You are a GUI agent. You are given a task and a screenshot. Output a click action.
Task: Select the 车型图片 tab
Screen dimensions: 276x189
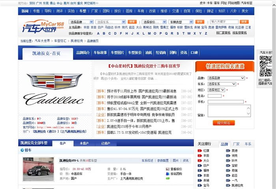(x=117, y=53)
